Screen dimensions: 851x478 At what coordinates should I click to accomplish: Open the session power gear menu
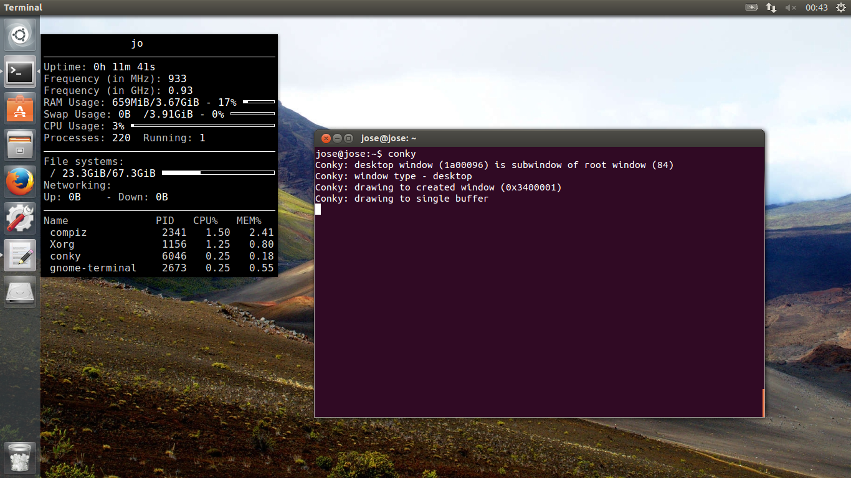click(x=840, y=7)
